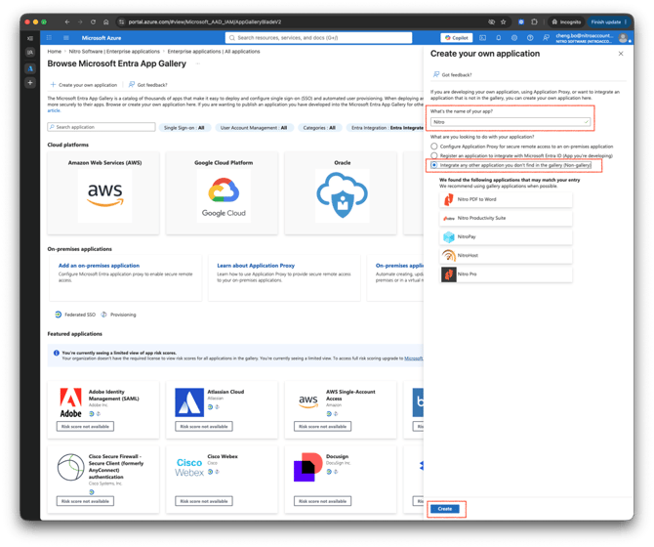Open the Single Sign-on: All filter

tap(184, 128)
